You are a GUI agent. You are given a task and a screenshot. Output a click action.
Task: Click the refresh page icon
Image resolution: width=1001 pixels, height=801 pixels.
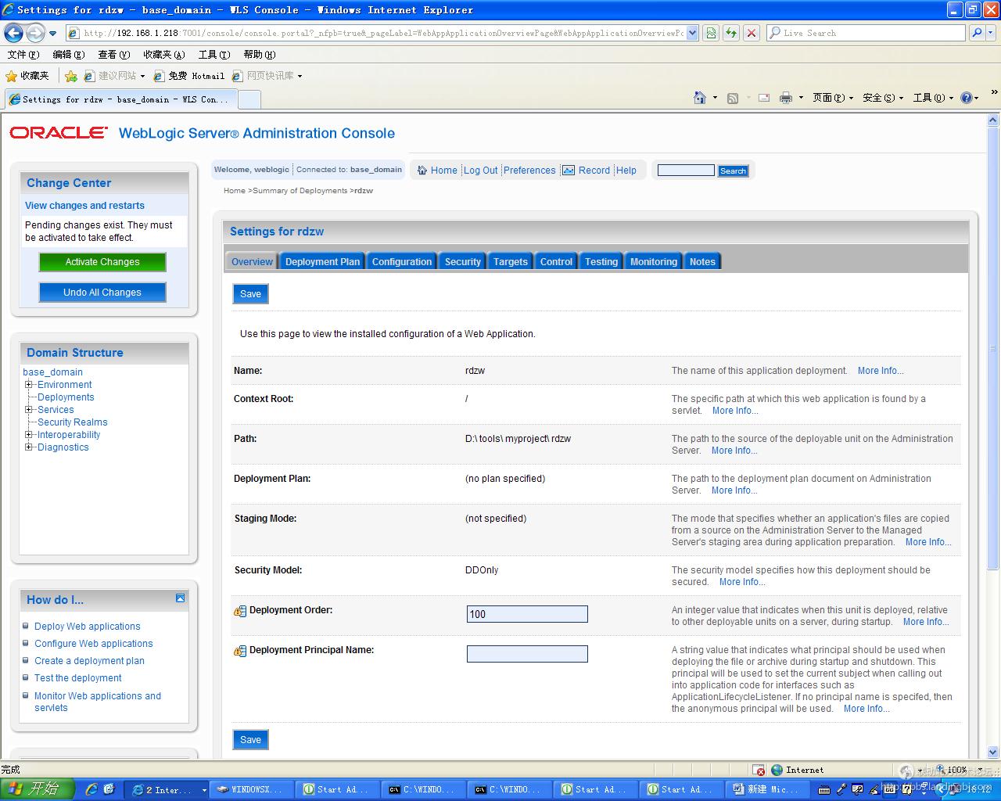tap(731, 33)
